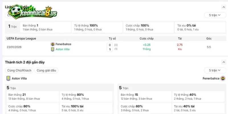Click Fenerbahce crest above right stats panel
The height and width of the screenshot is (114, 228).
click(223, 78)
